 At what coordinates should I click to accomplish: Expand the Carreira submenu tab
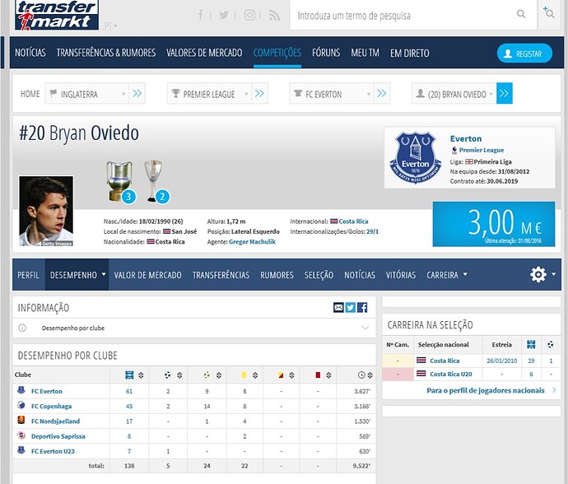click(447, 275)
